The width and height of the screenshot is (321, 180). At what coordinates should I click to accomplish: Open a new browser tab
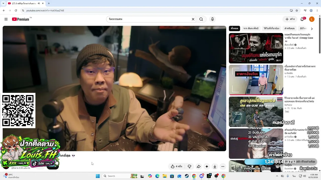49,3
